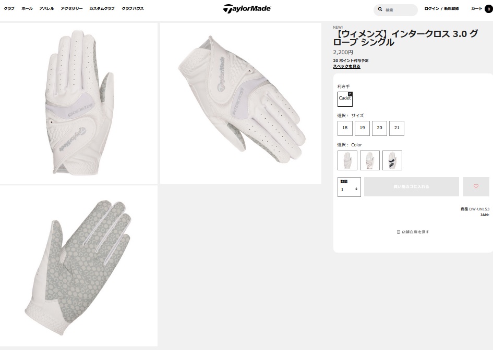
Task: Select the Cadet hand option
Action: coord(345,99)
